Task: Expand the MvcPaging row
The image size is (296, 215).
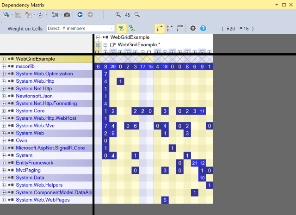Action: (x=3, y=170)
